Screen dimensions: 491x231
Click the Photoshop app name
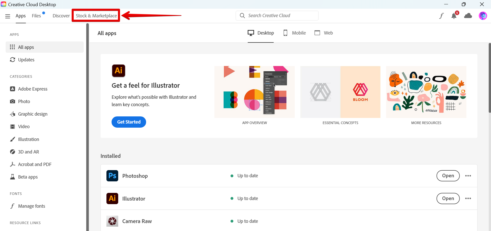[x=135, y=176]
